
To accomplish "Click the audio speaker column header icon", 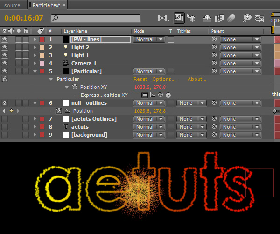I will click(11, 31).
